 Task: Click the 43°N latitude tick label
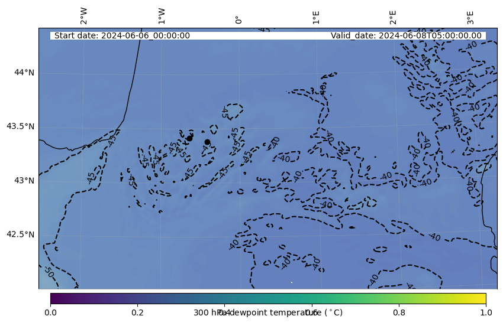(24, 180)
